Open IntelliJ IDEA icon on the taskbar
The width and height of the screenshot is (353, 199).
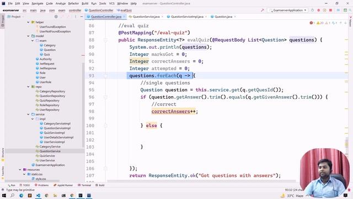81,195
